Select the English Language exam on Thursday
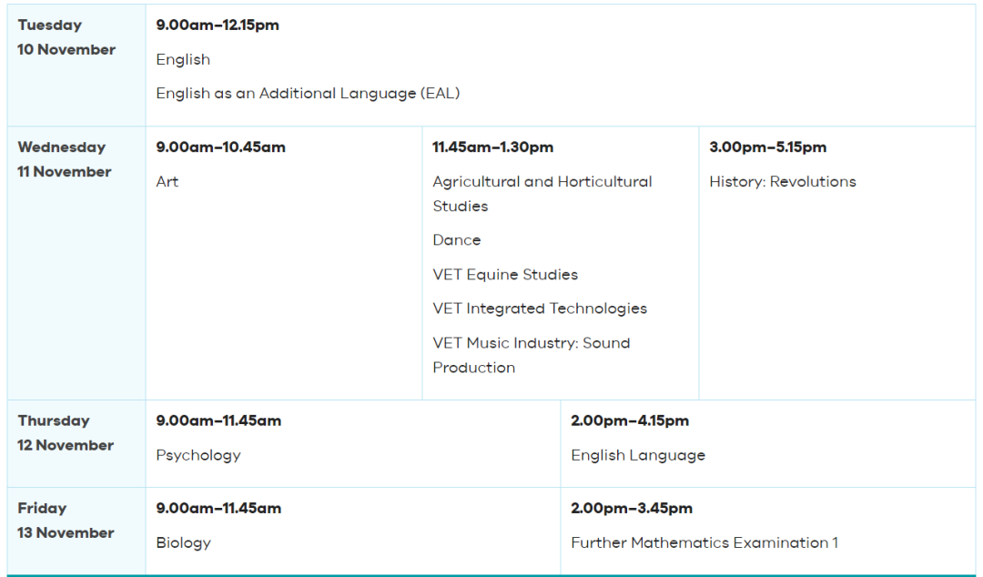 click(x=637, y=455)
